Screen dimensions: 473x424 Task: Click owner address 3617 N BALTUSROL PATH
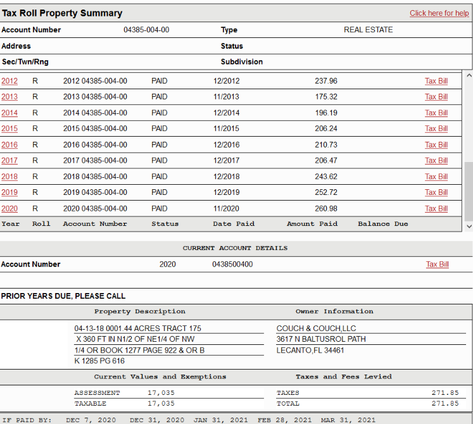321,339
